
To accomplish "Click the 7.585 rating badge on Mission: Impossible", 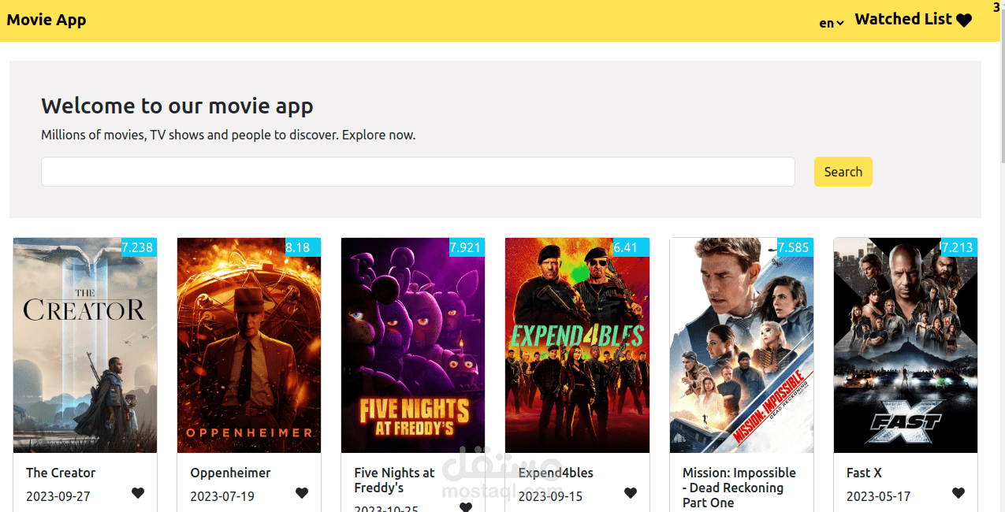I will tap(794, 247).
